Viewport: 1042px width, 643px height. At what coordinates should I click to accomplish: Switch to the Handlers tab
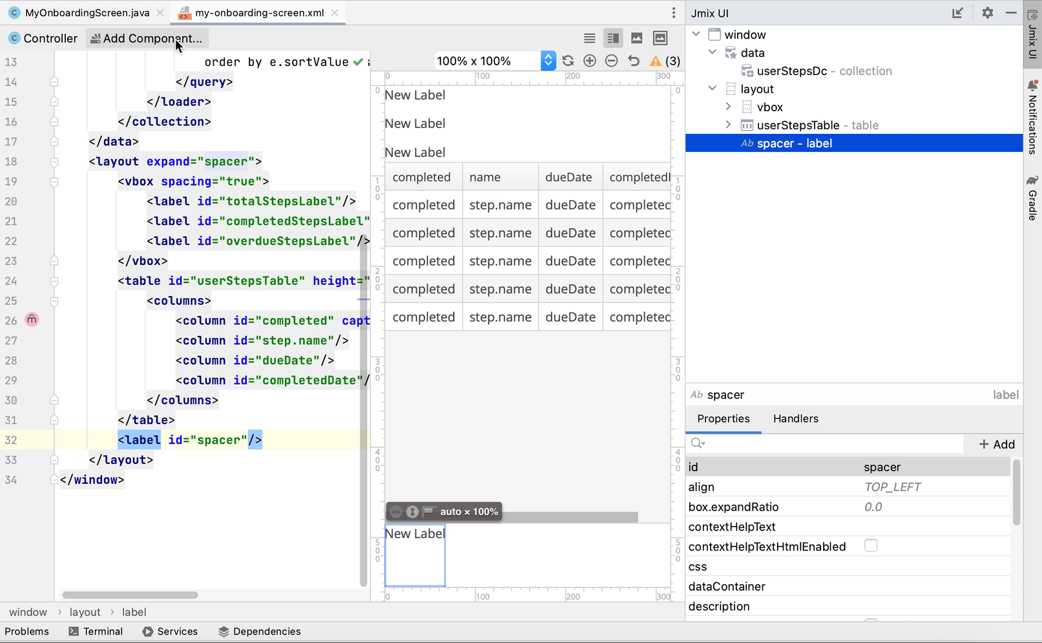tap(795, 419)
